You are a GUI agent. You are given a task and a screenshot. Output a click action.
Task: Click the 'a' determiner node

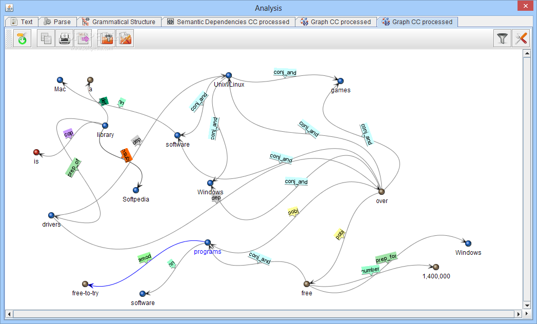(x=90, y=80)
